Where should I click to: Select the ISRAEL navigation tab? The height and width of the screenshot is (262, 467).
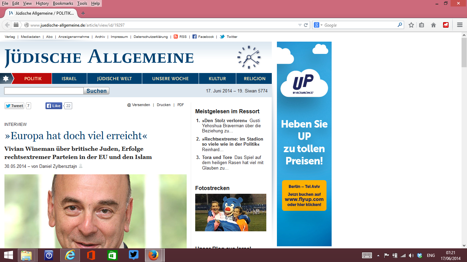point(69,78)
